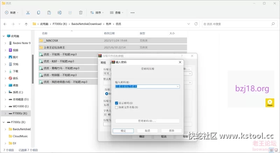Refresh the folder with circular arrow
The width and height of the screenshot is (280, 153).
(x=196, y=24)
